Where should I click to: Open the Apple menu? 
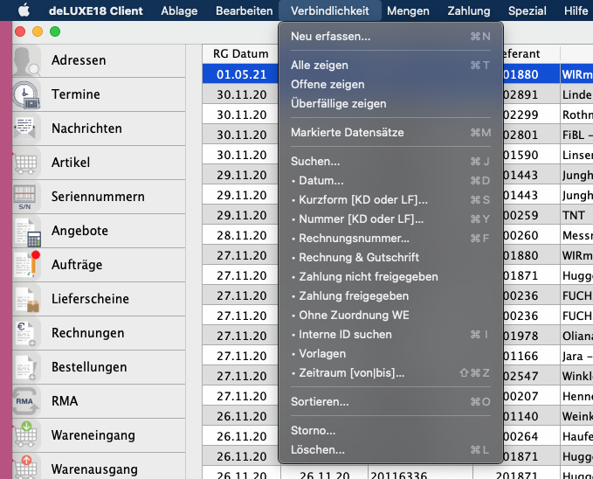pyautogui.click(x=24, y=10)
